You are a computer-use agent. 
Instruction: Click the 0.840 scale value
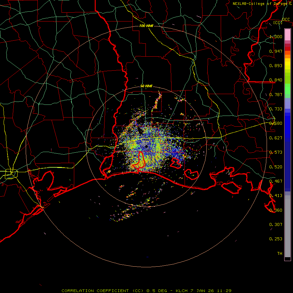276,80
